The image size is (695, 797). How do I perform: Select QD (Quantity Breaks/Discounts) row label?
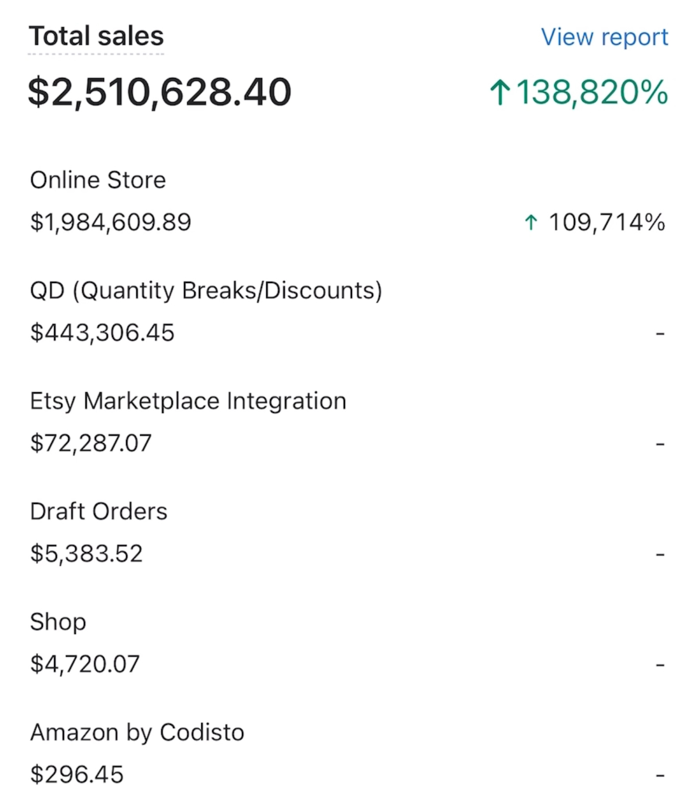coord(206,291)
